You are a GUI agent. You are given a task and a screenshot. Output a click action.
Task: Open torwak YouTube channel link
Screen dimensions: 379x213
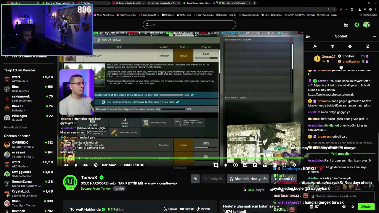coord(187,209)
